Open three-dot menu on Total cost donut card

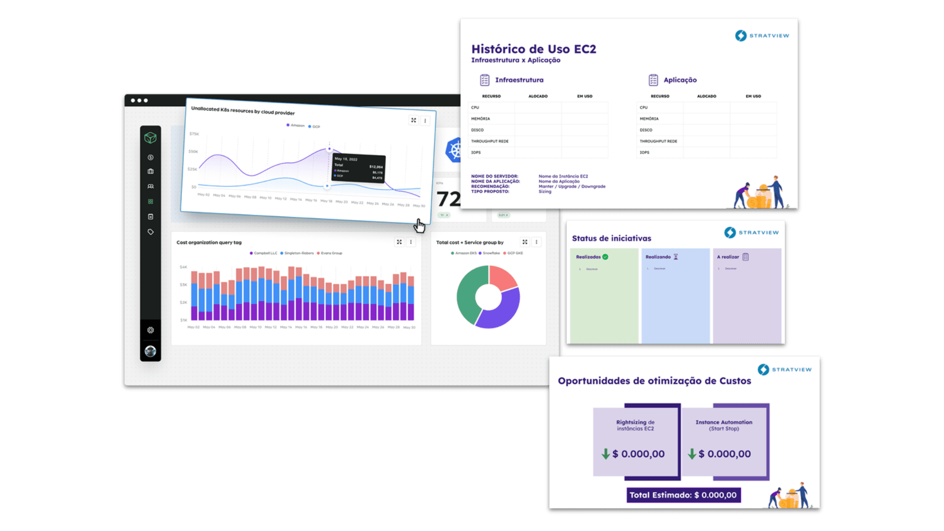point(537,242)
